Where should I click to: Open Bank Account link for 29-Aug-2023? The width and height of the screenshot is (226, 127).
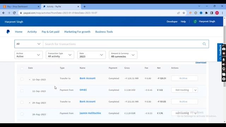(88, 102)
